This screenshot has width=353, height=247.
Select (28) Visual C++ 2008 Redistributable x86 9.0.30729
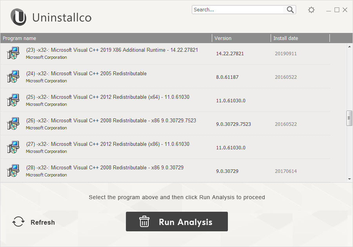pos(165,171)
